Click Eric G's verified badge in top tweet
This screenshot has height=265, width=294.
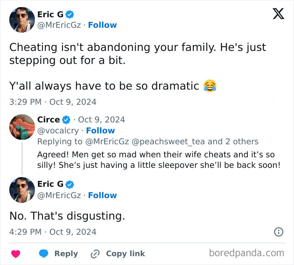(x=70, y=14)
